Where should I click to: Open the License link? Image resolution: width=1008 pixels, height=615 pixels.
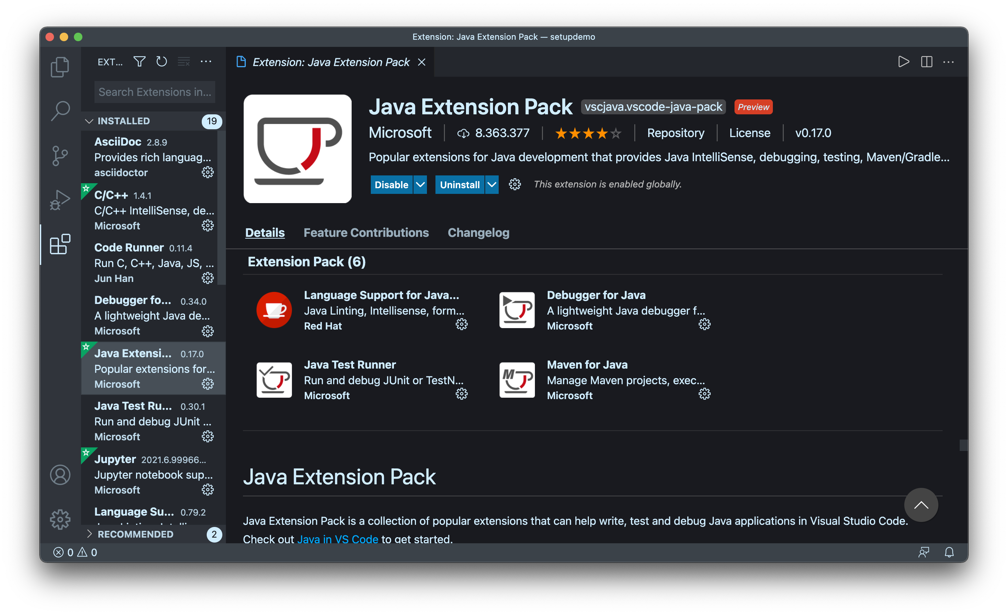pos(749,133)
